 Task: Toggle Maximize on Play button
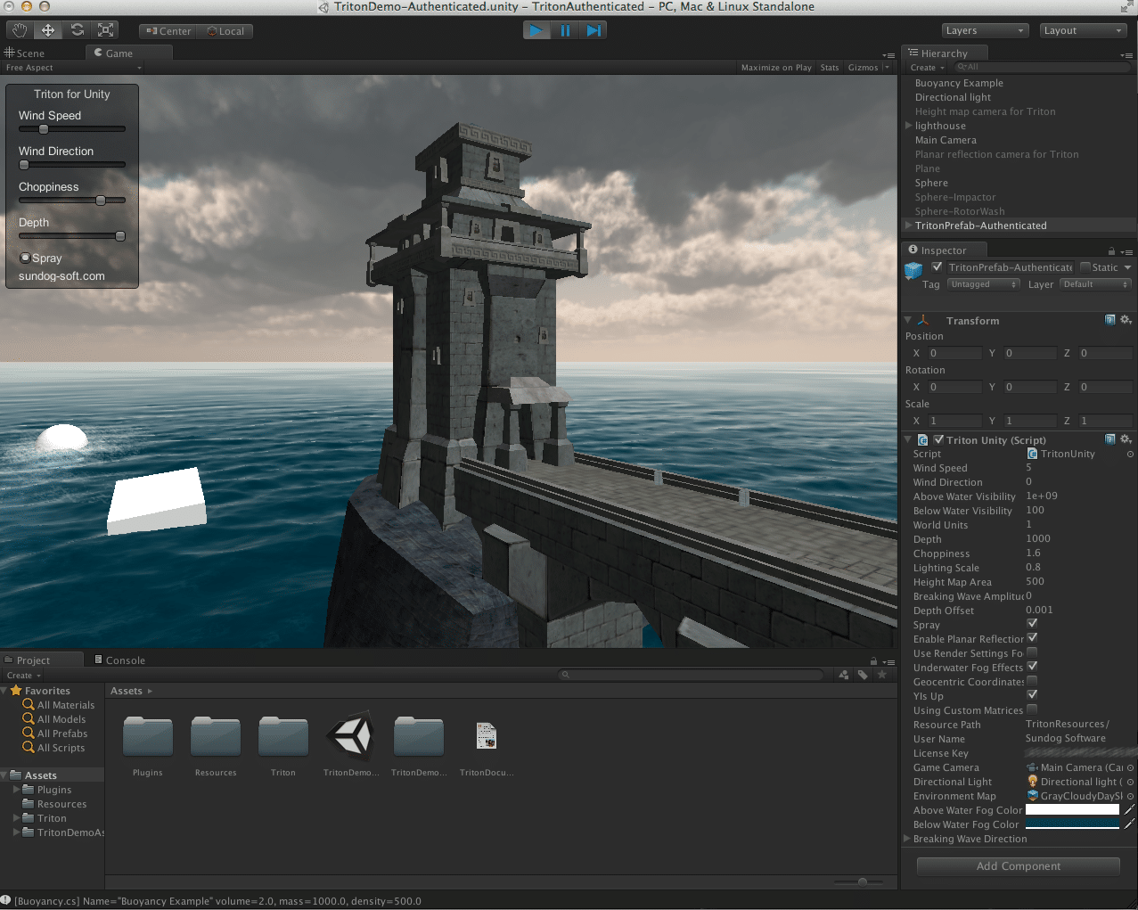coord(776,68)
